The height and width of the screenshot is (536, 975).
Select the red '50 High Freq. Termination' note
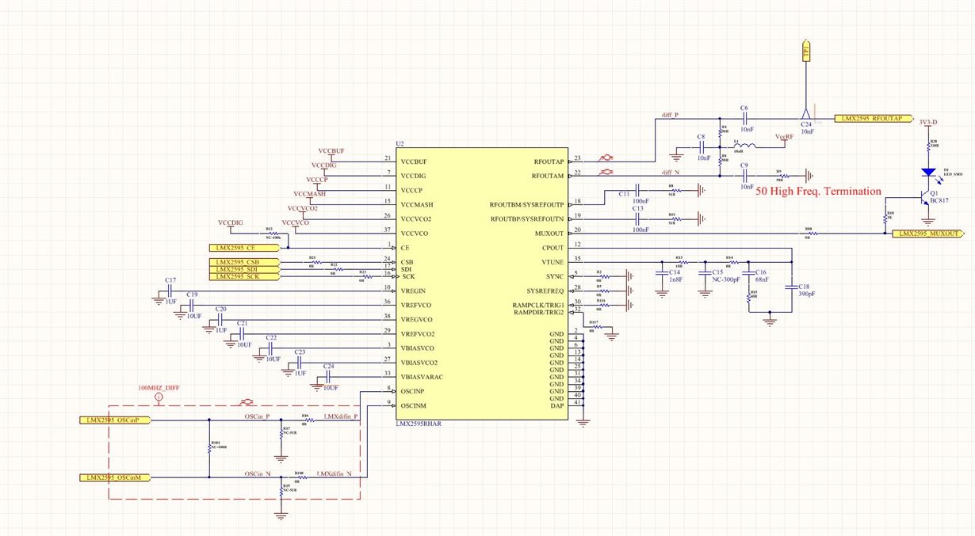tap(818, 191)
